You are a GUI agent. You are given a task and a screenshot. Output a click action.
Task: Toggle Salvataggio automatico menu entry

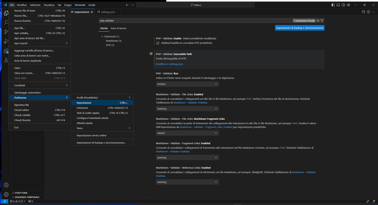pos(40,92)
